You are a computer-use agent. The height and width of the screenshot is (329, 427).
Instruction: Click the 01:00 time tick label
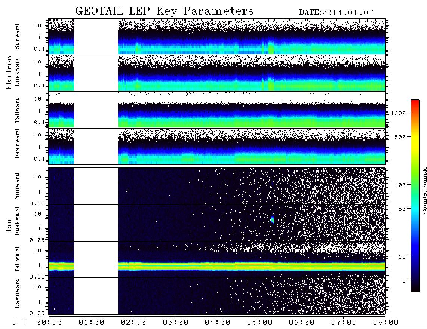click(x=92, y=323)
